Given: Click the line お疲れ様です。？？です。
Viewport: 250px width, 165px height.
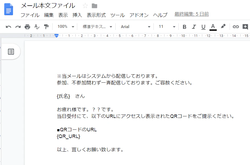Looking at the screenshot, I should pyautogui.click(x=86, y=110).
